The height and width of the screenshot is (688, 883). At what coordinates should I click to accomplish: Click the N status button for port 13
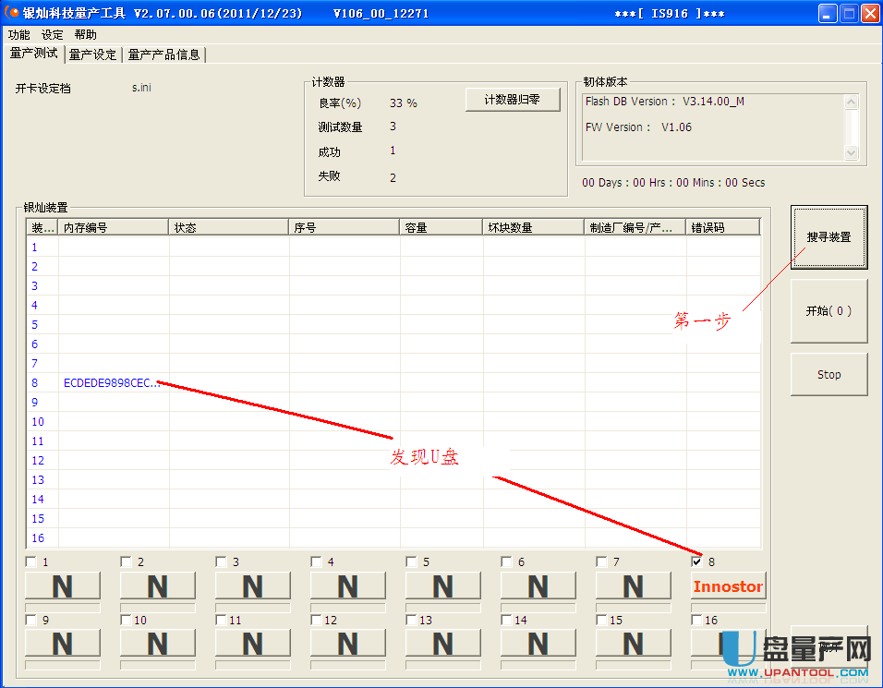442,644
